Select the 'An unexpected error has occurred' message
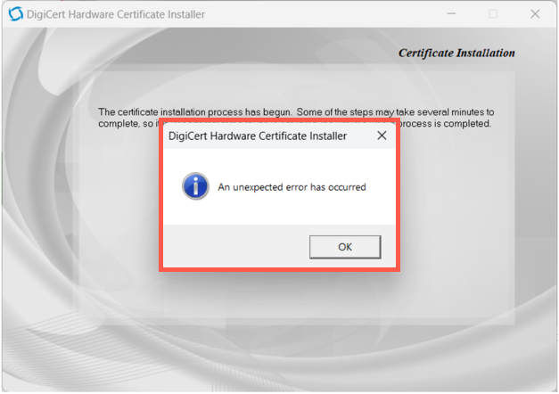Image resolution: width=559 pixels, height=394 pixels. [x=292, y=187]
